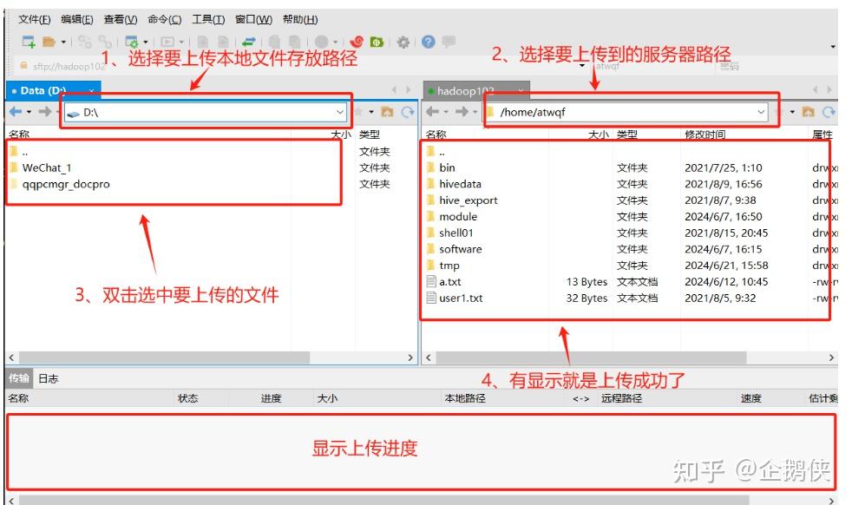Open the 工具(T) menu

pyautogui.click(x=208, y=20)
